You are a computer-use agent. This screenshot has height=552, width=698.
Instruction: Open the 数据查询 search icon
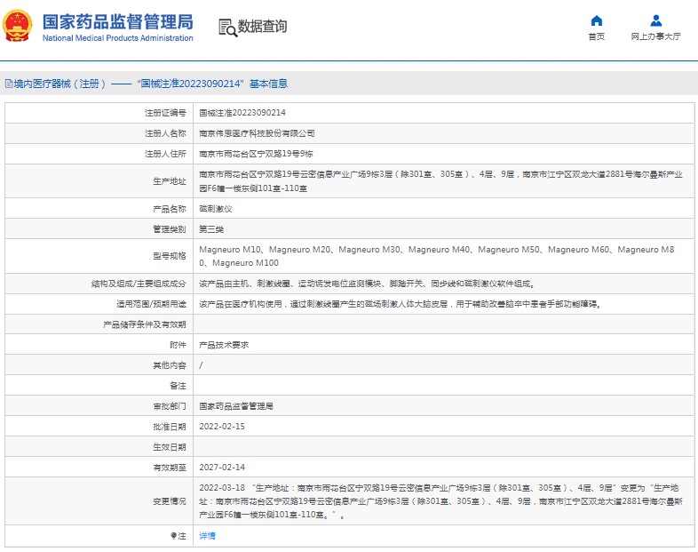point(227,28)
